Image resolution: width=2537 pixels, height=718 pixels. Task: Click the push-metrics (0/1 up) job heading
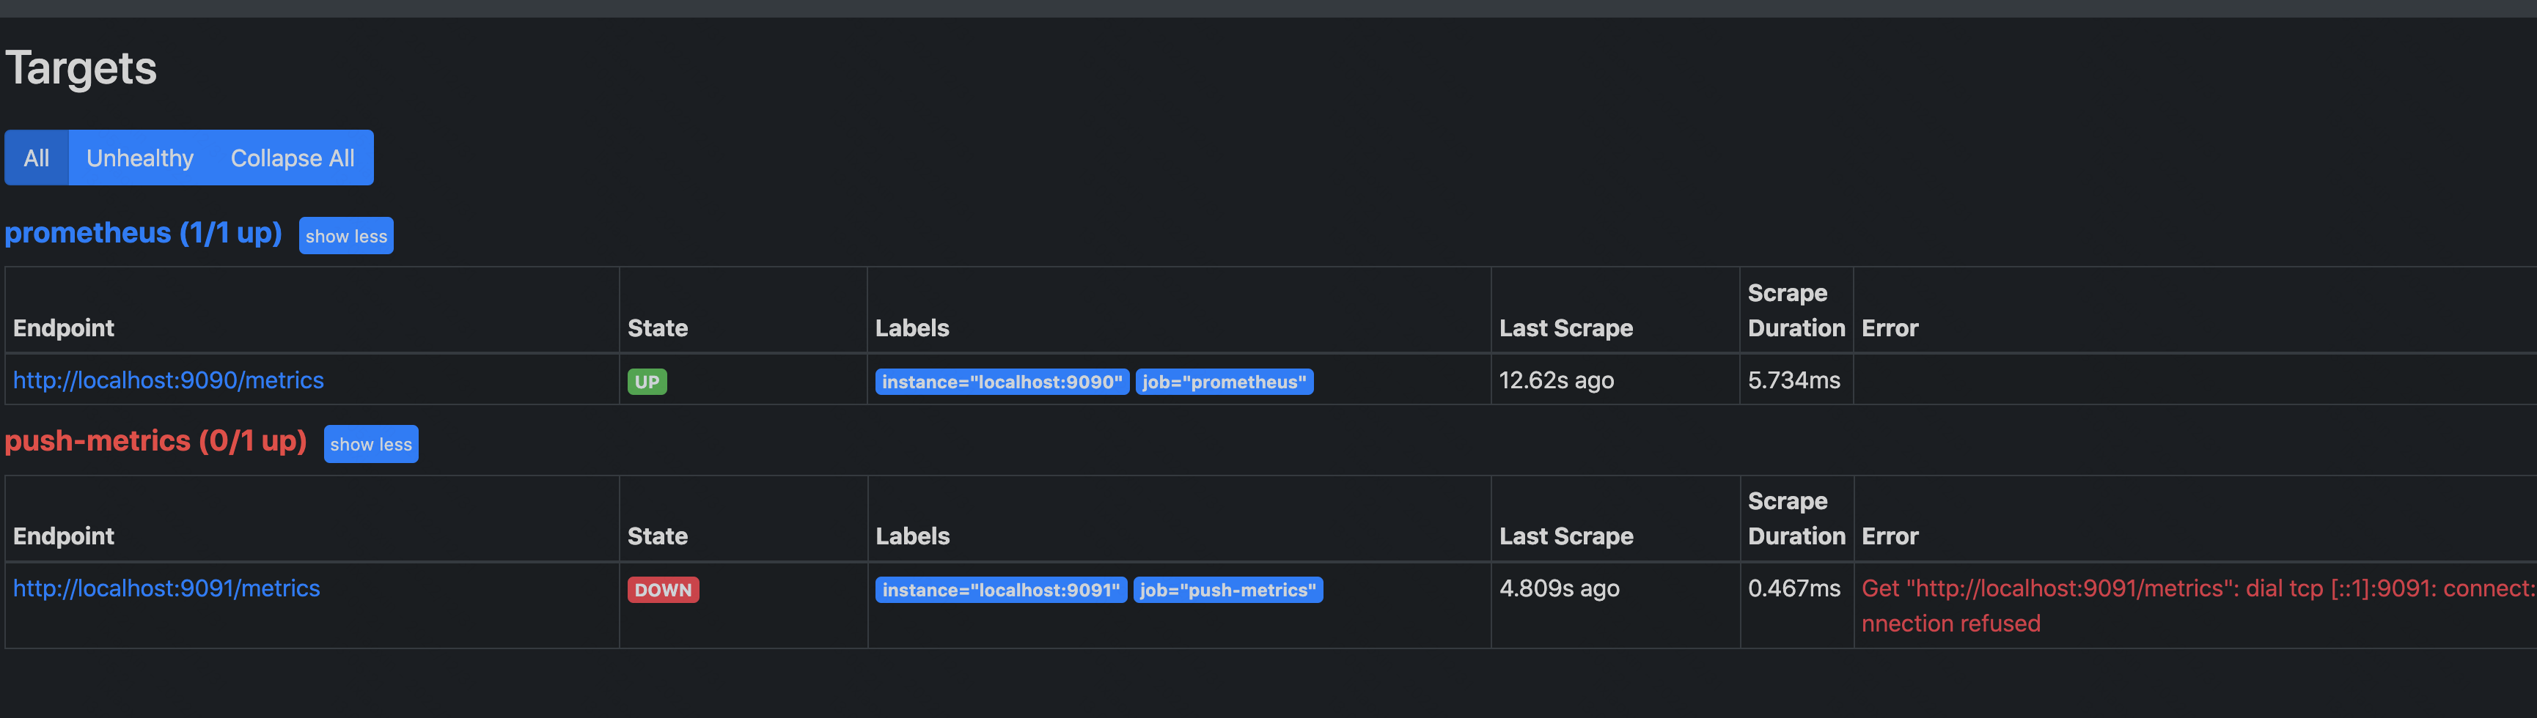(x=155, y=442)
